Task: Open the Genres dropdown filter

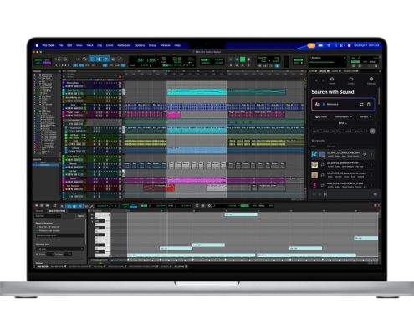Action: pos(365,116)
